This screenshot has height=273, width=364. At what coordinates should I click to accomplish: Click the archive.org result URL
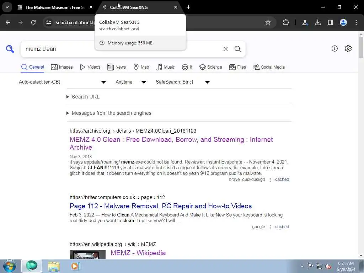tap(133, 131)
